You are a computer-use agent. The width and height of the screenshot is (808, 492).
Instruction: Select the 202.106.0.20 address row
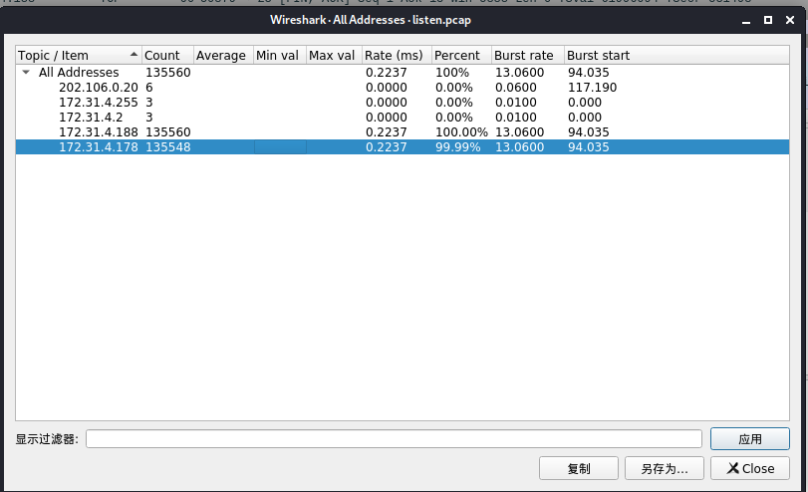pos(402,87)
